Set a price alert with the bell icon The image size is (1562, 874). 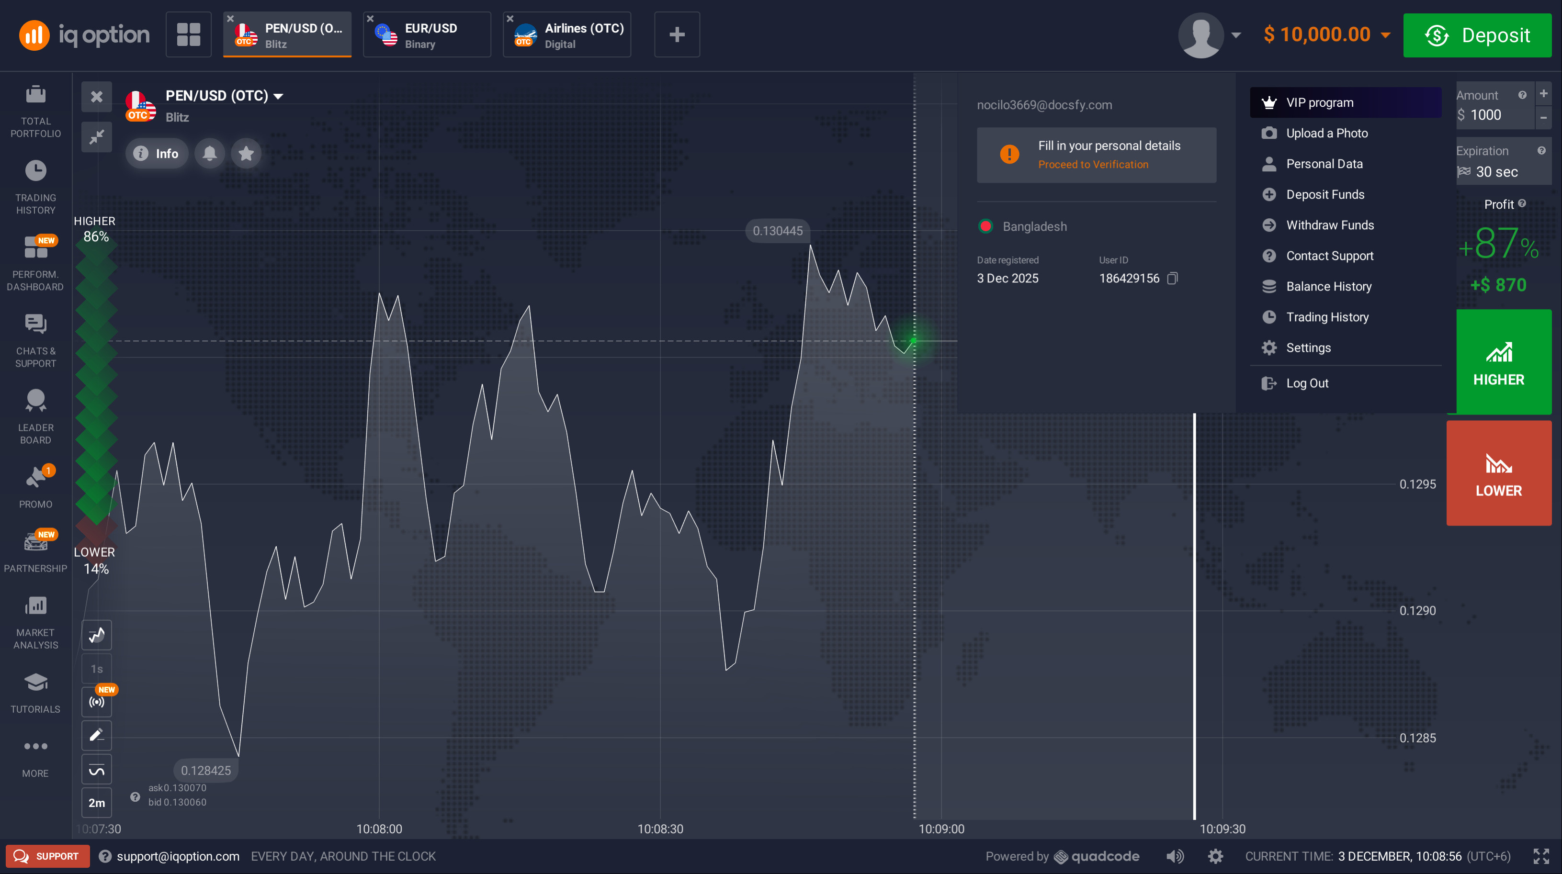click(210, 153)
